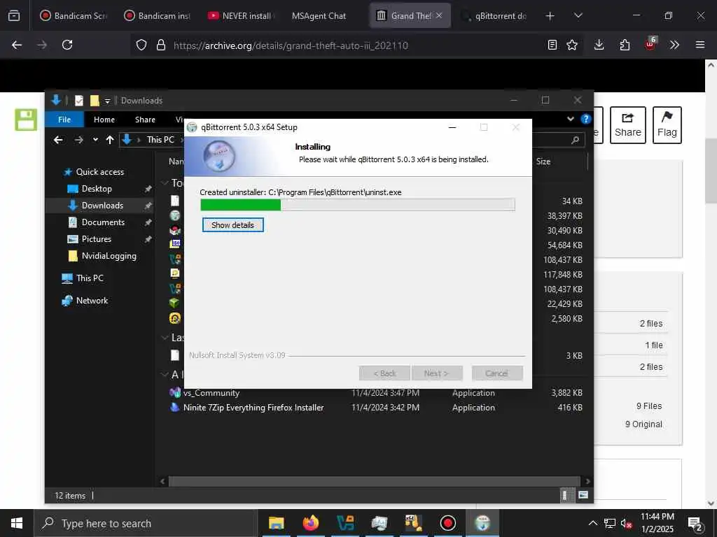Select Documents in the navigation pane
This screenshot has height=537, width=717.
(103, 222)
